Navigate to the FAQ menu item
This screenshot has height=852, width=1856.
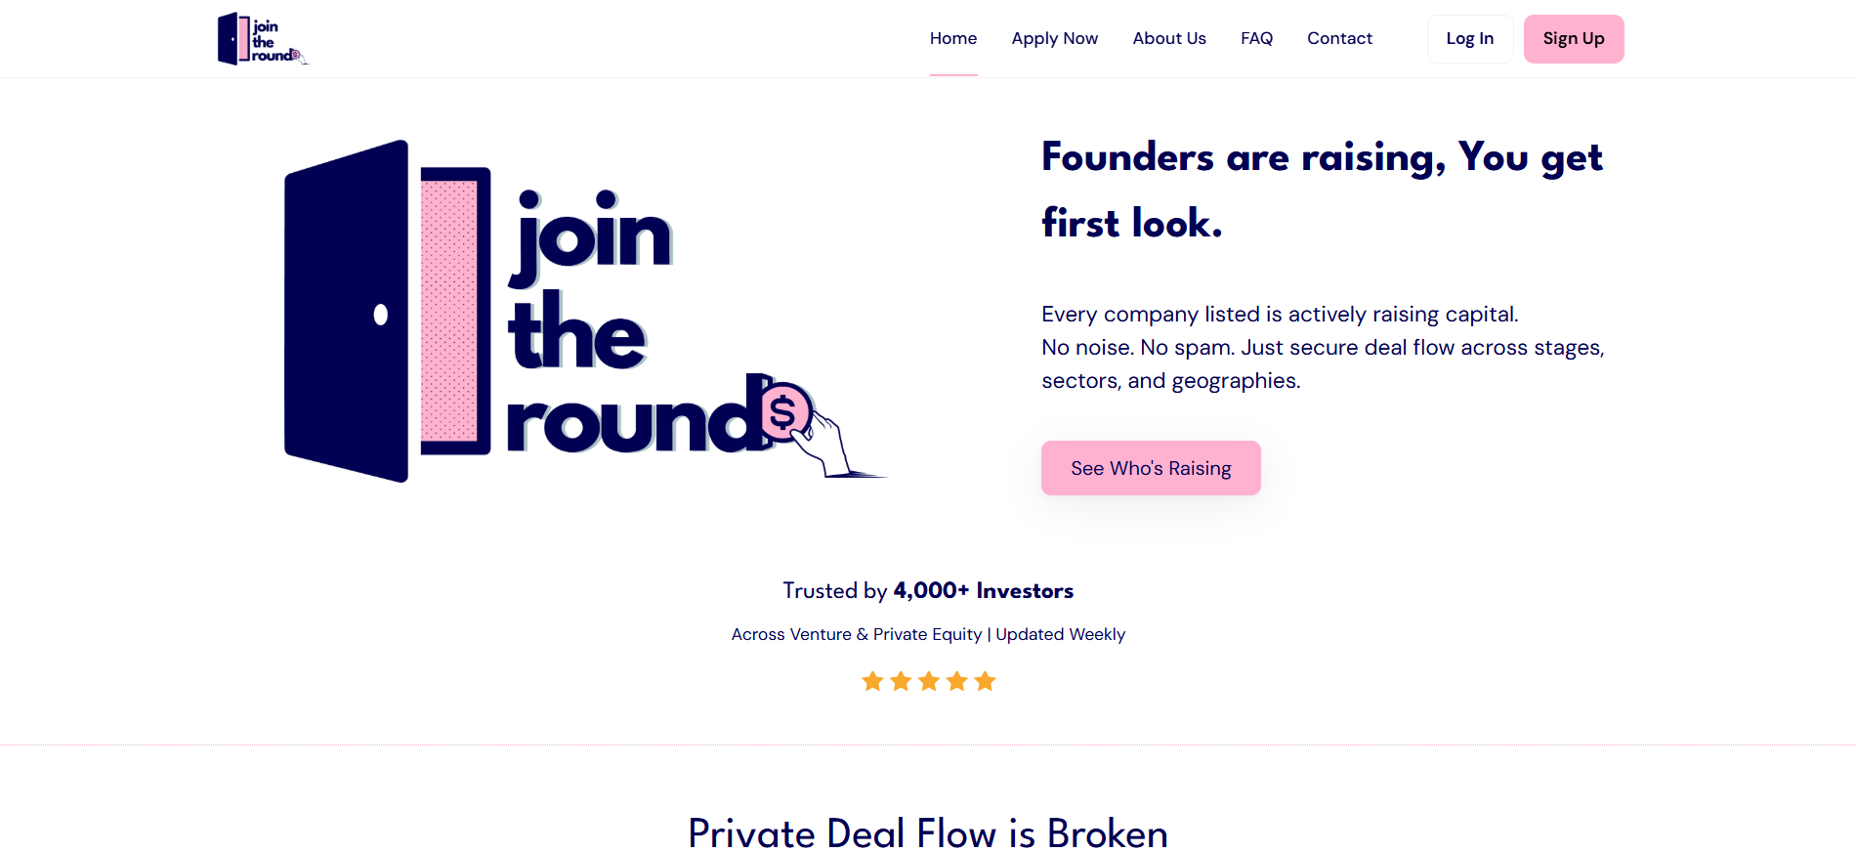1256,38
